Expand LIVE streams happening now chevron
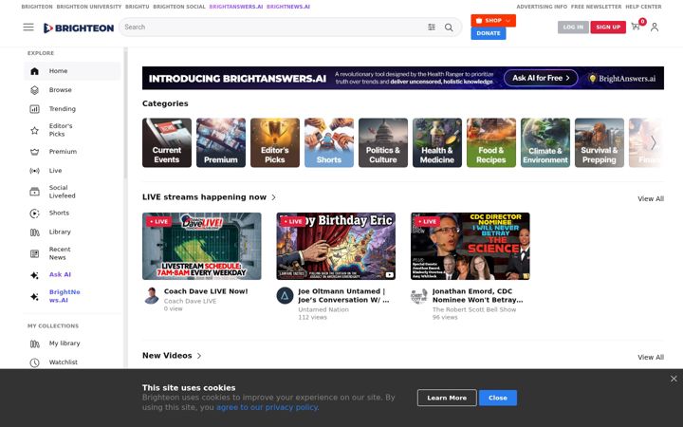The height and width of the screenshot is (427, 683). 273,197
